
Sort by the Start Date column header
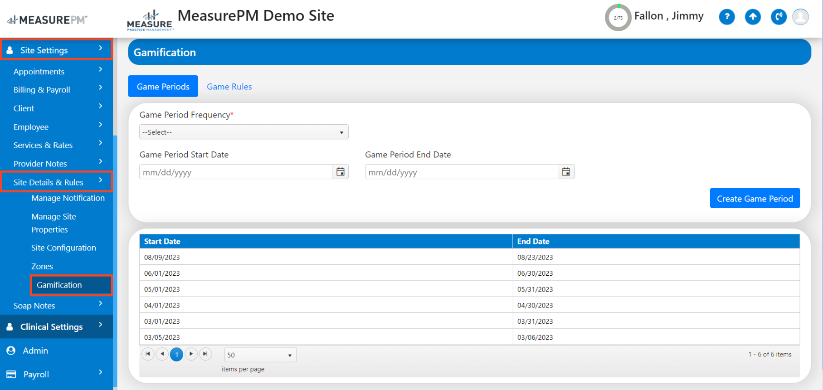pyautogui.click(x=326, y=241)
